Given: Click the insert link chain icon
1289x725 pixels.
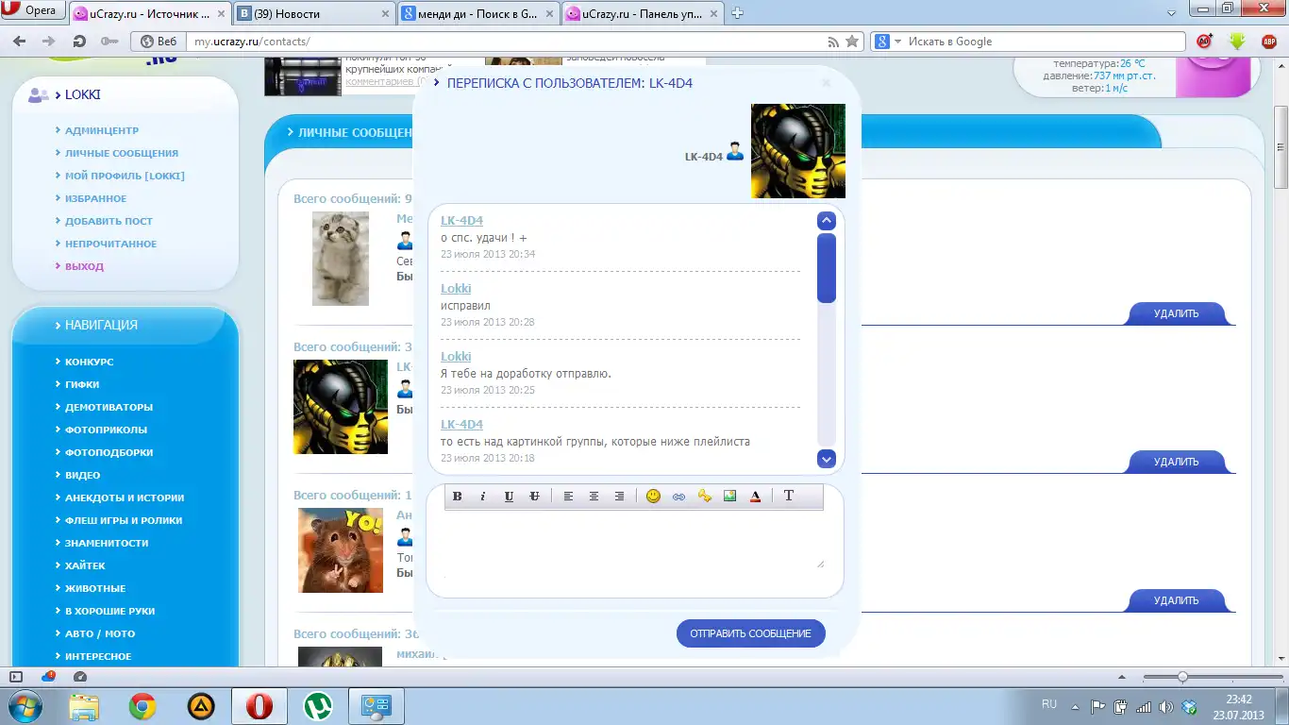Looking at the screenshot, I should [678, 497].
